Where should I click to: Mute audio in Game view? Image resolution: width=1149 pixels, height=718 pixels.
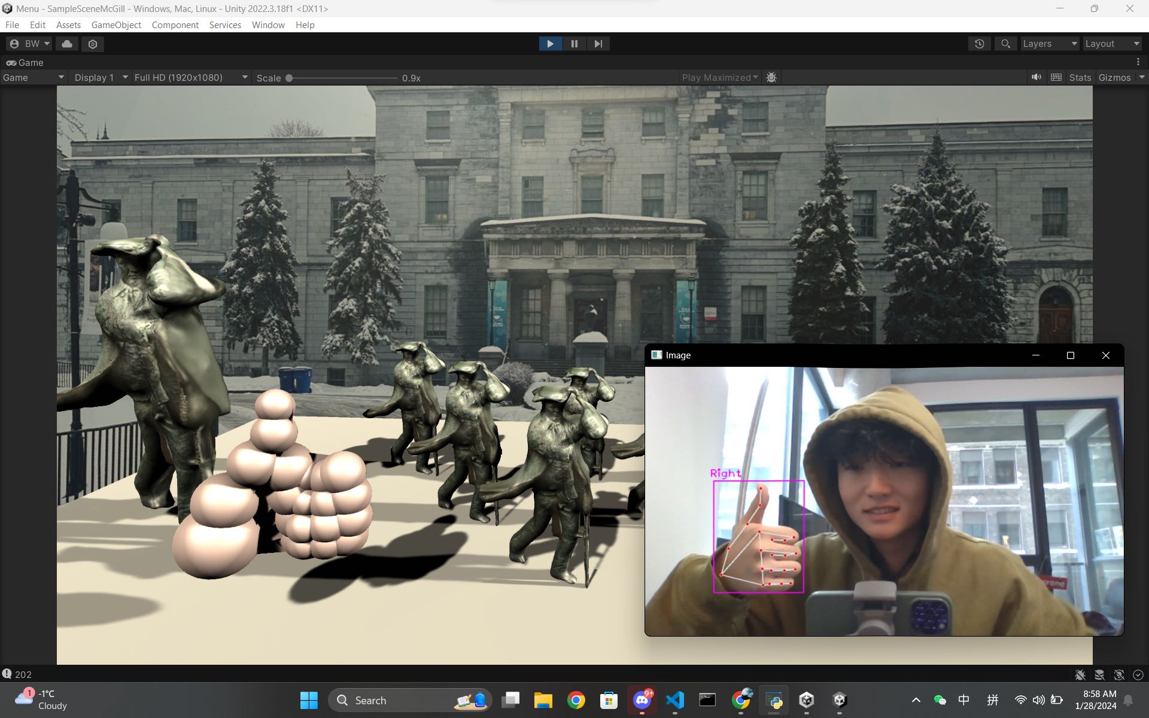click(x=1036, y=77)
